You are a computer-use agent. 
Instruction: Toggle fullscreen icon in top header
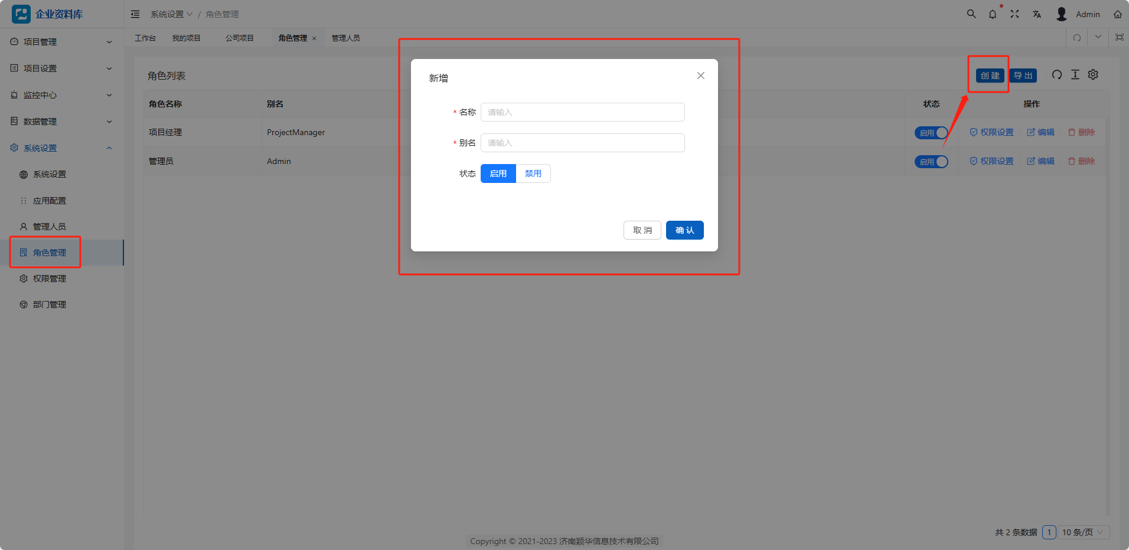1014,14
